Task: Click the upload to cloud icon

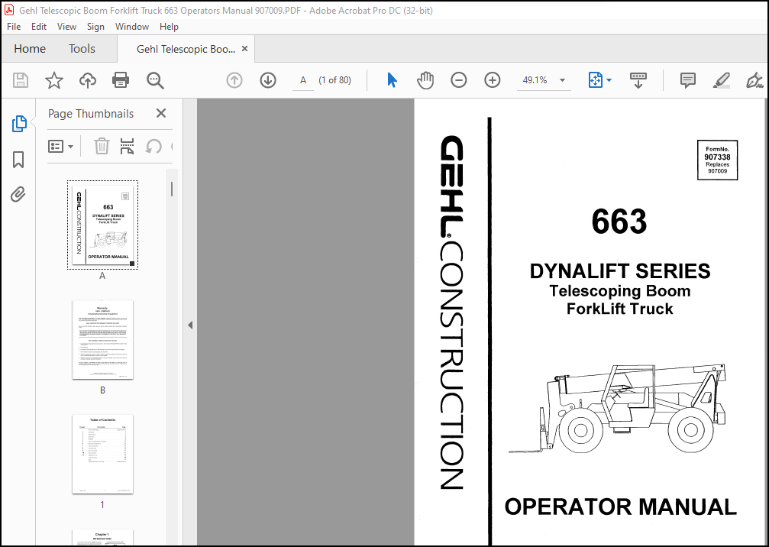Action: coord(87,80)
